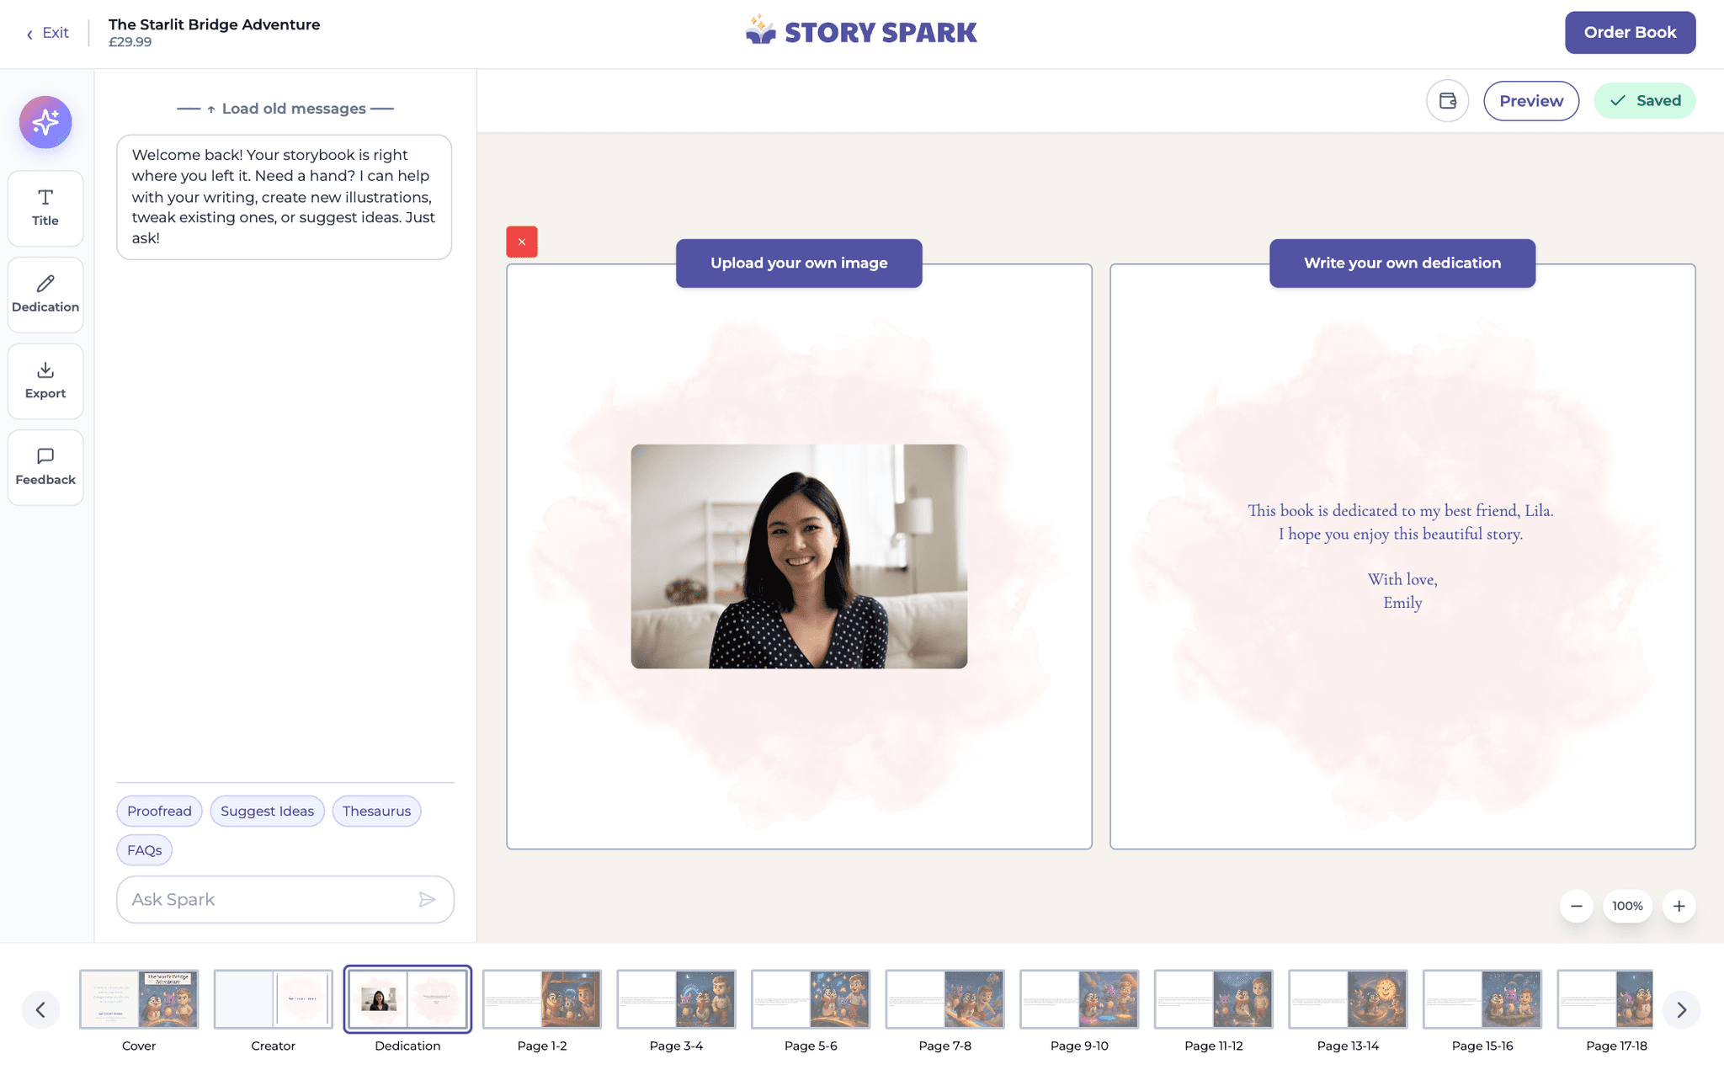Click the Export download icon
This screenshot has width=1724, height=1075.
(45, 381)
